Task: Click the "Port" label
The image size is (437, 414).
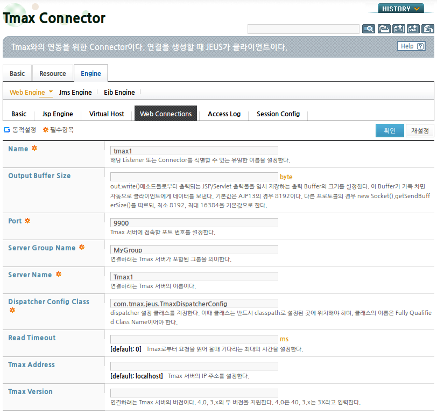Action: pos(15,221)
